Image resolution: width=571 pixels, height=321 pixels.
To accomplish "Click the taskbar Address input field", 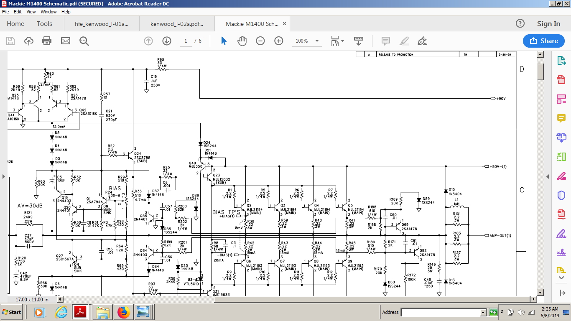I will click(x=441, y=312).
